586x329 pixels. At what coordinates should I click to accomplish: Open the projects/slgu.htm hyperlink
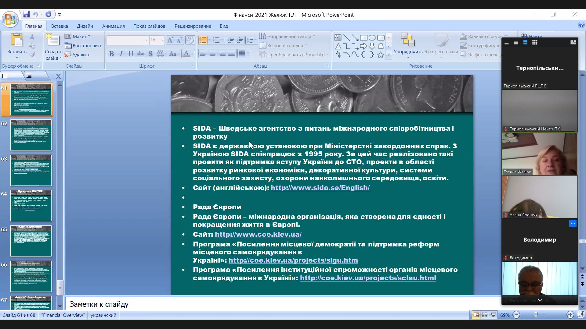coord(293,260)
